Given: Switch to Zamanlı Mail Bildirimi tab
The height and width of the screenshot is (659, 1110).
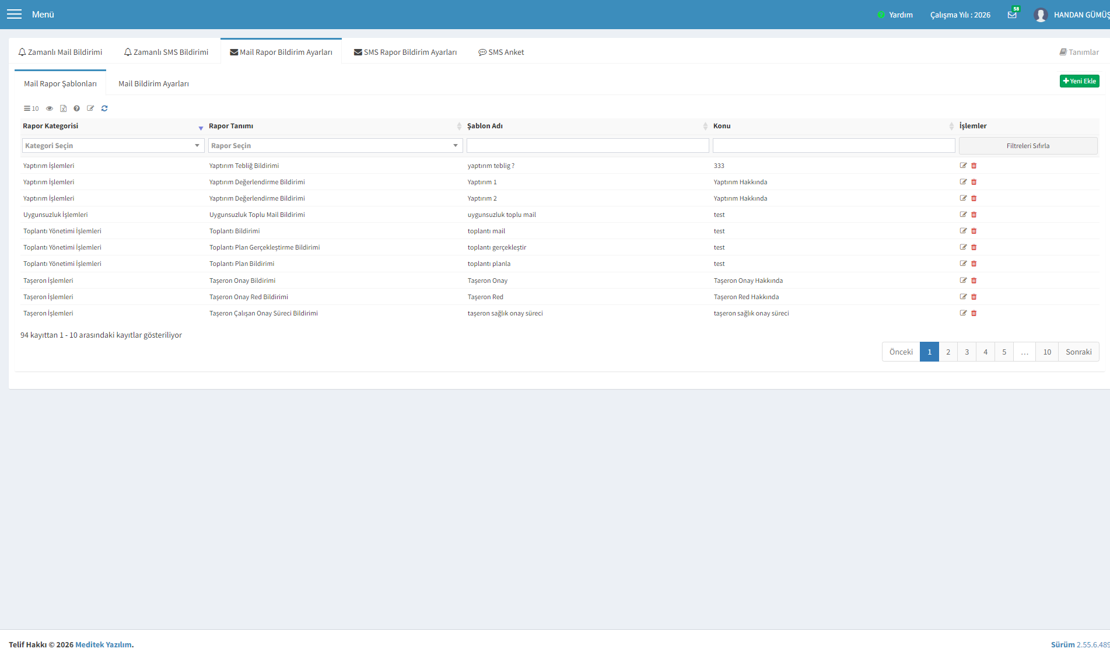Looking at the screenshot, I should [61, 52].
